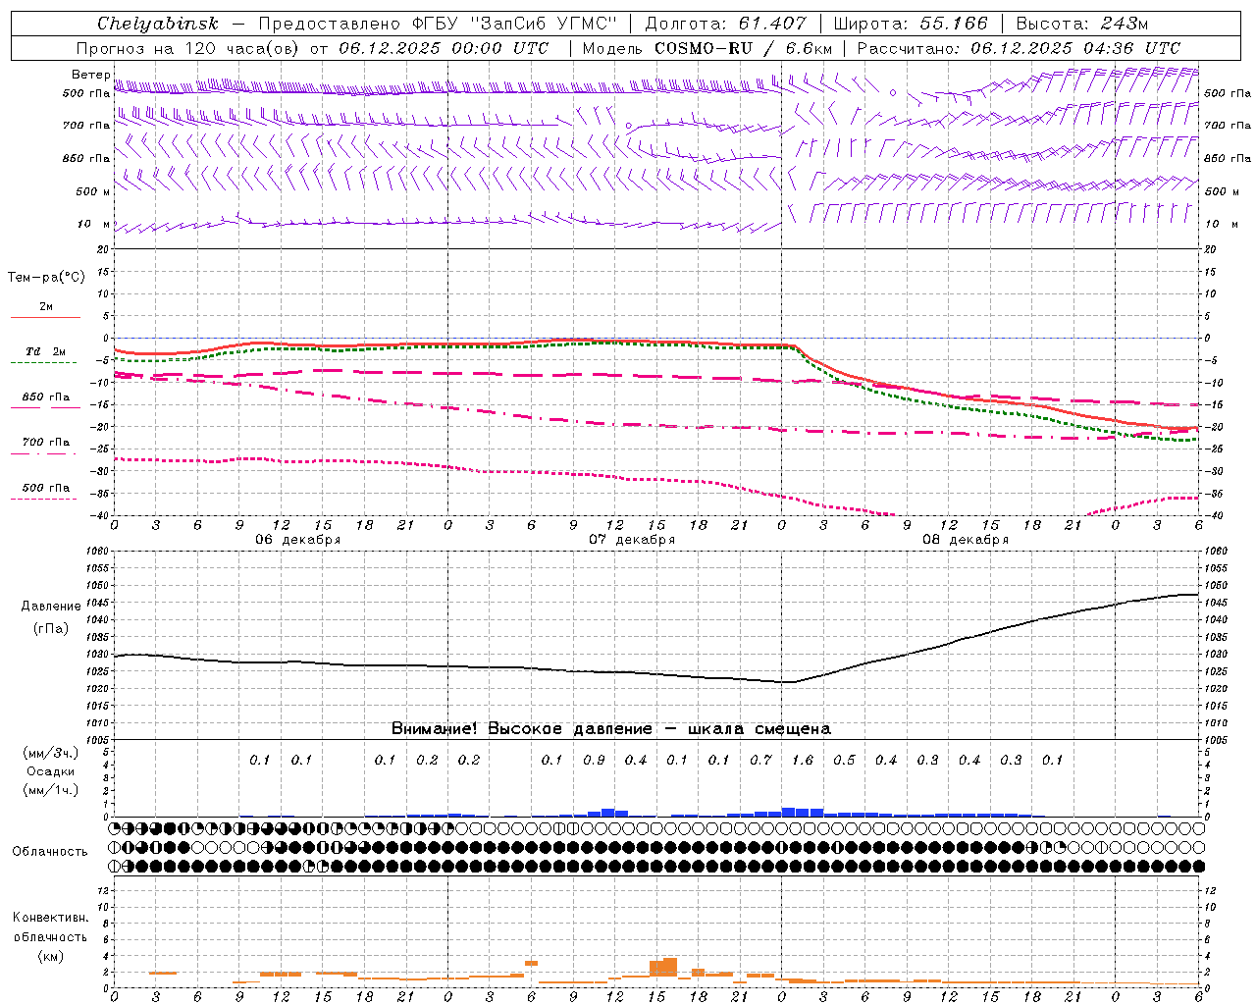Click the "Chelyabinsk" station title
Image resolution: width=1256 pixels, height=1005 pixels.
tap(158, 24)
